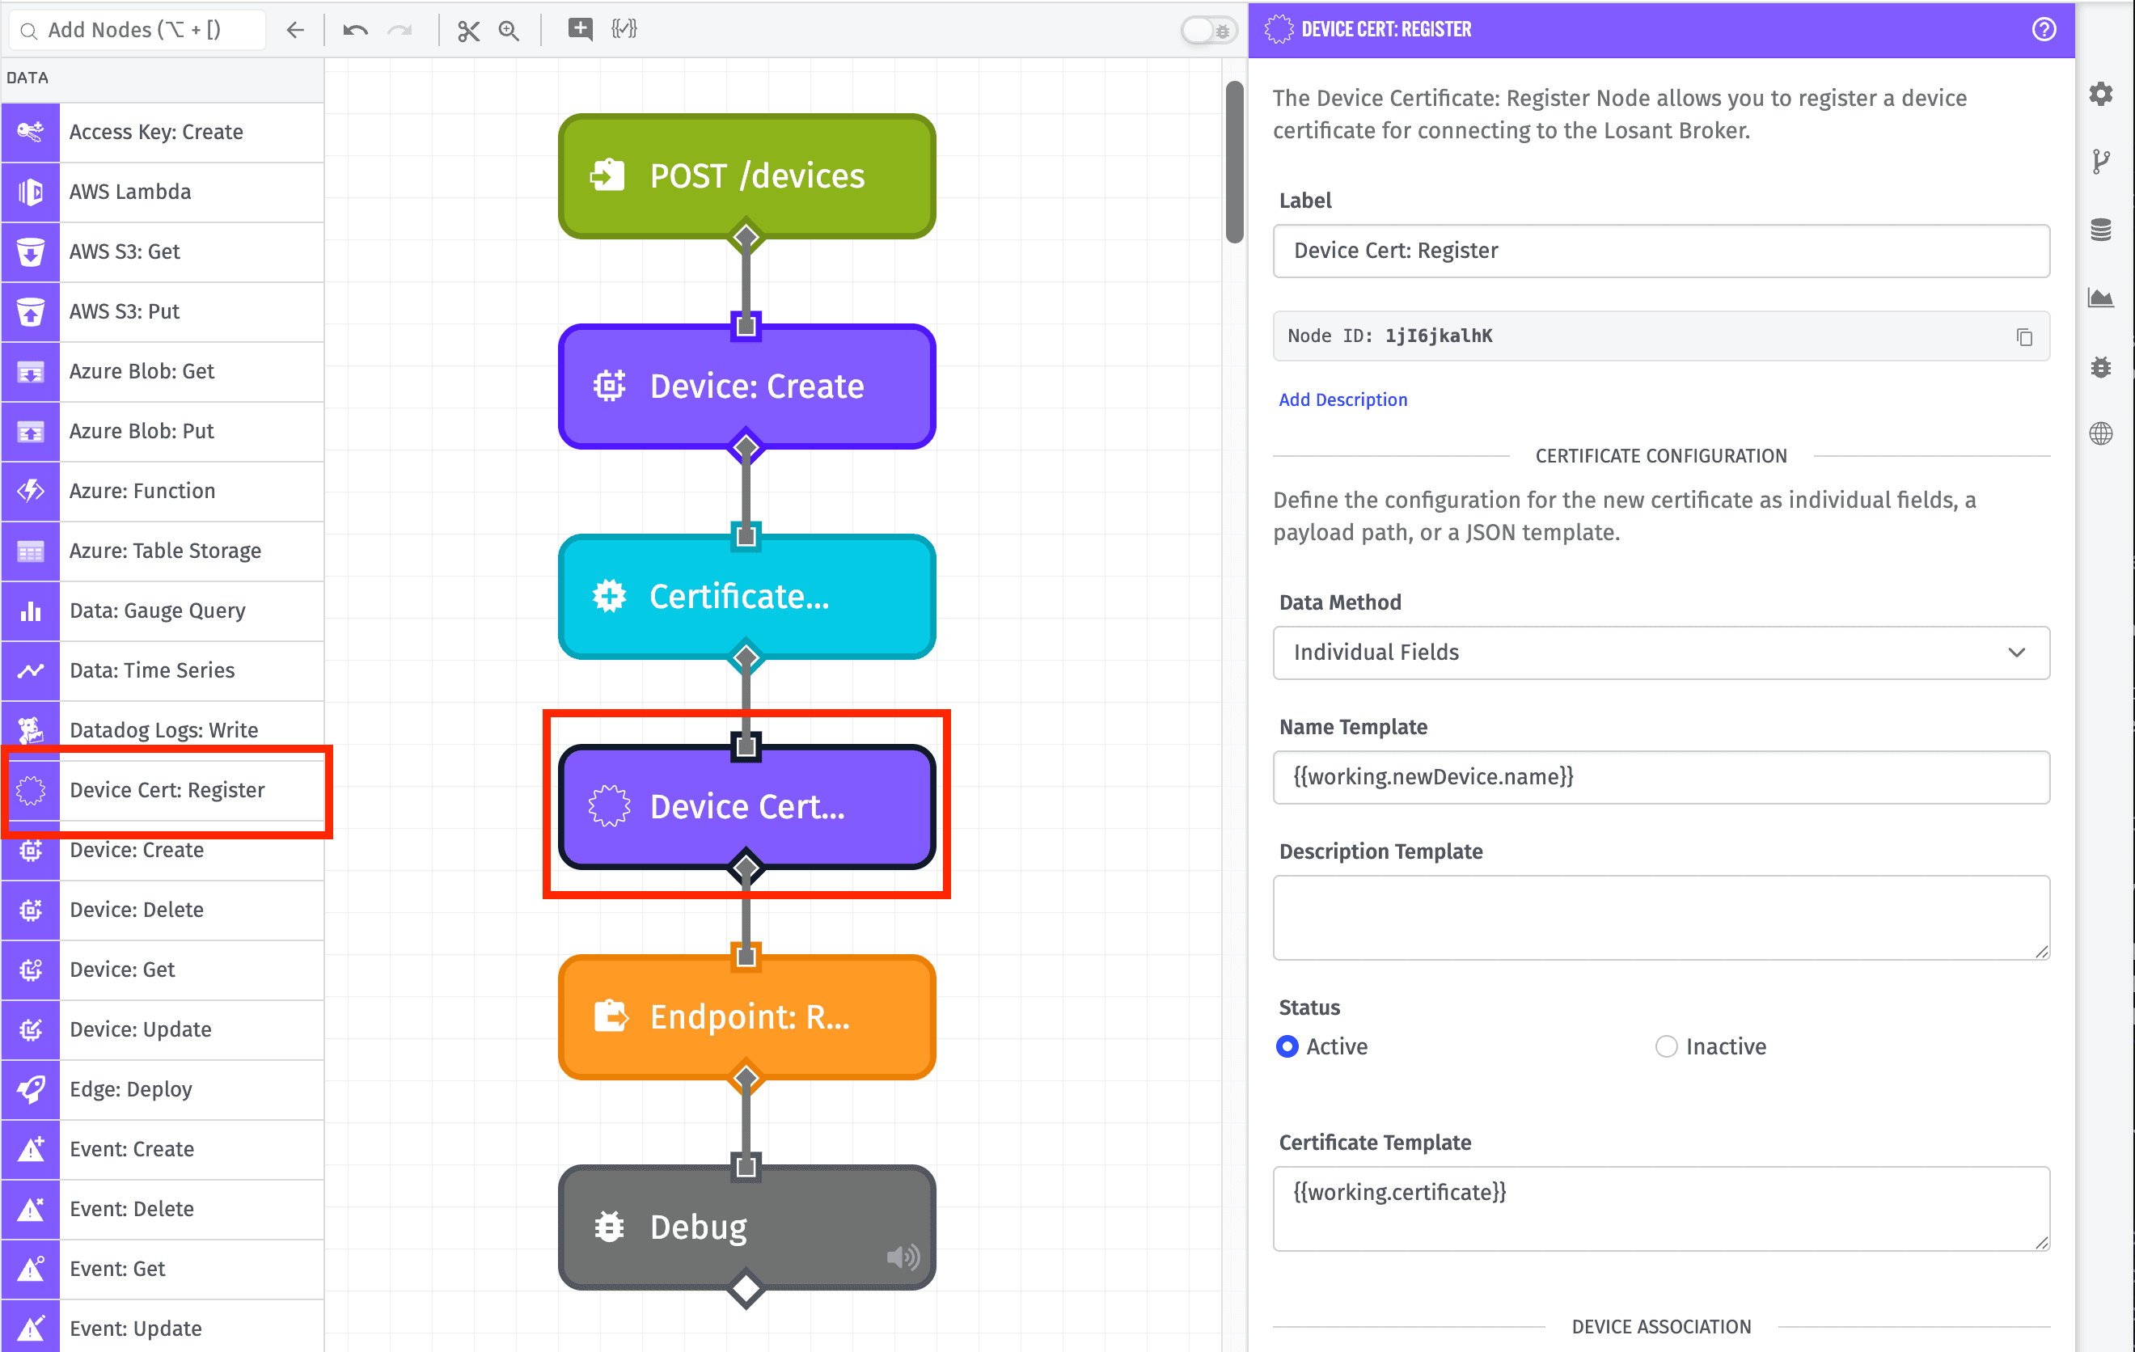Click the add note icon
Image resolution: width=2135 pixels, height=1352 pixels.
coord(580,29)
